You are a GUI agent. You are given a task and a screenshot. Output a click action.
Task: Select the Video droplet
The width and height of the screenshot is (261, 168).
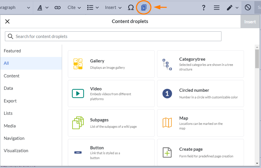click(111, 93)
